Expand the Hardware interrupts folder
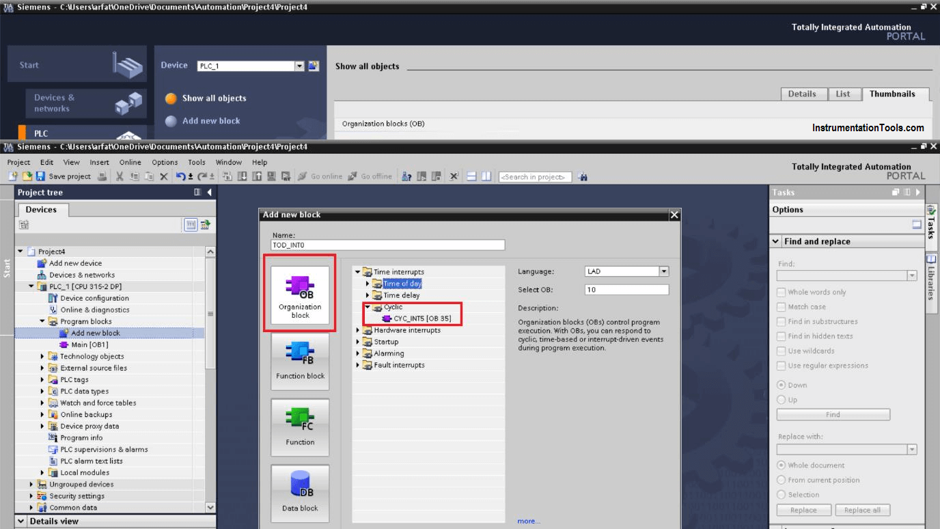940x529 pixels. click(x=357, y=330)
